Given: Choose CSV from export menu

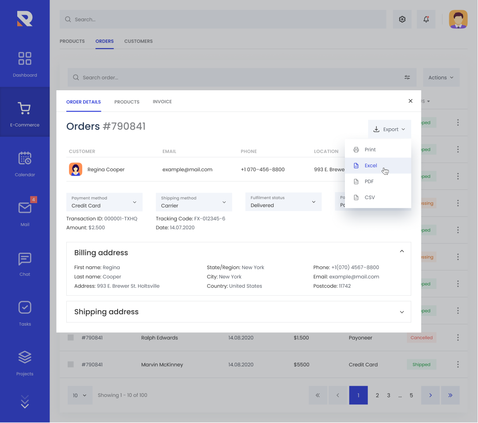Looking at the screenshot, I should 378,197.
